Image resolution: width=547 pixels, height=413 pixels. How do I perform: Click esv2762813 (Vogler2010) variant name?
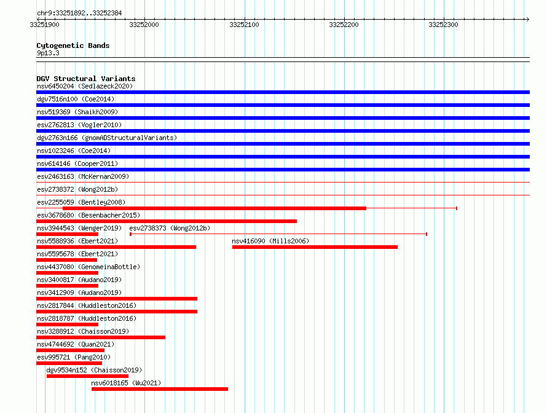[x=79, y=125]
